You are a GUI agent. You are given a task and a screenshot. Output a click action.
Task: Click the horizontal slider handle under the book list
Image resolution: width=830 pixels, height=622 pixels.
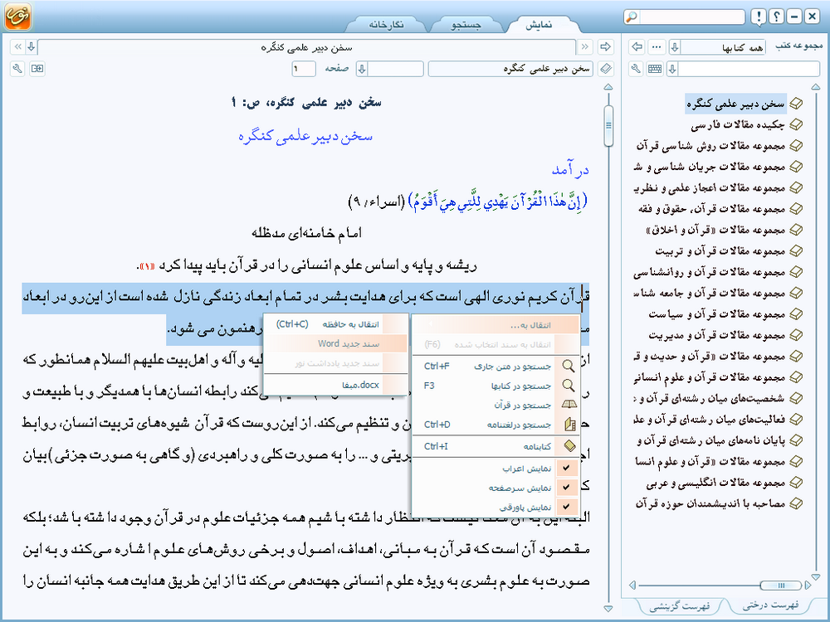[x=780, y=585]
